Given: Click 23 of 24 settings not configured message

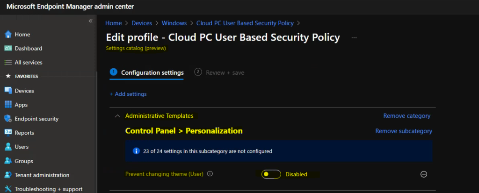Looking at the screenshot, I should pos(207,151).
